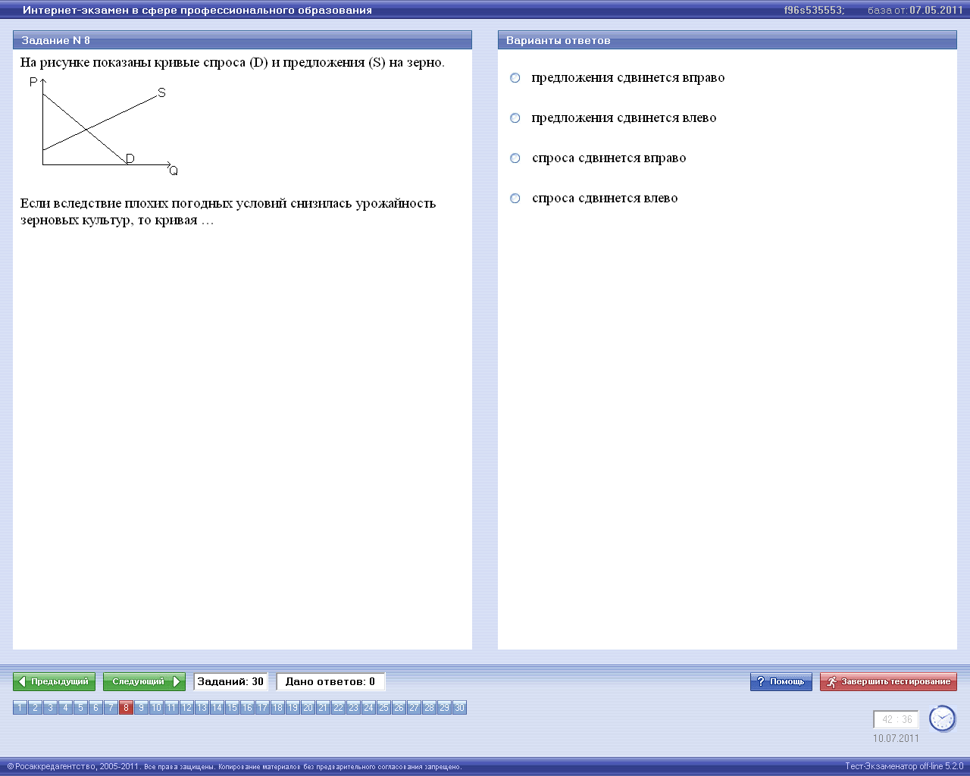Advance with the 'Следующий' button
The height and width of the screenshot is (776, 970).
(144, 682)
